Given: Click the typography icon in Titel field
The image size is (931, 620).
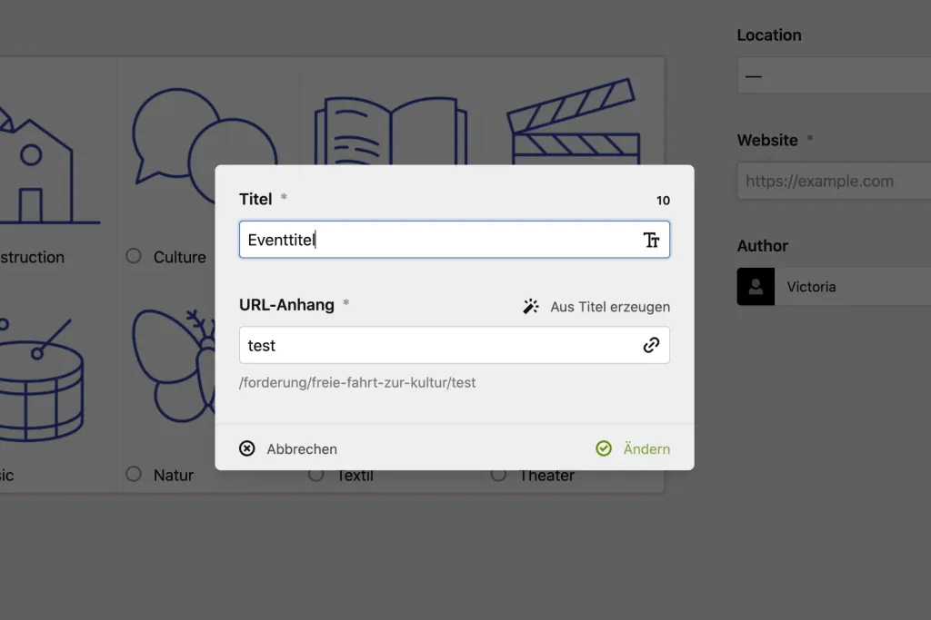Looking at the screenshot, I should coord(651,240).
